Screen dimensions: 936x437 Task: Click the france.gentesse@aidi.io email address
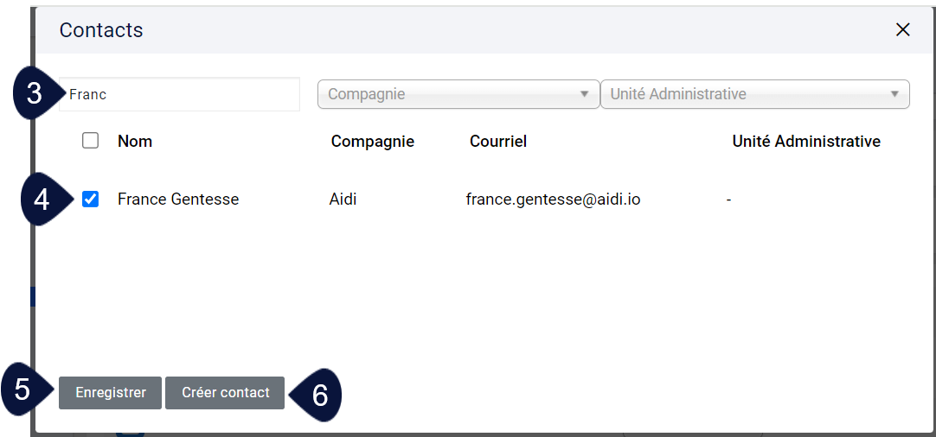point(553,199)
